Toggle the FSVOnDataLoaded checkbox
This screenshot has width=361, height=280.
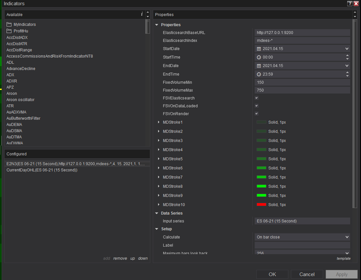click(257, 106)
